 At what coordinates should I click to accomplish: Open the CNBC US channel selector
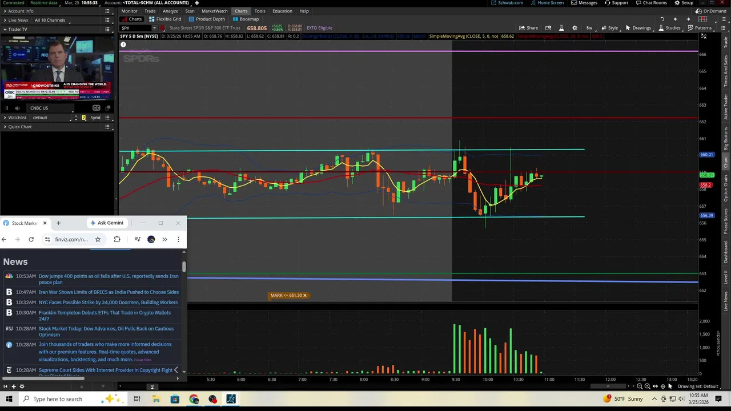(x=50, y=108)
